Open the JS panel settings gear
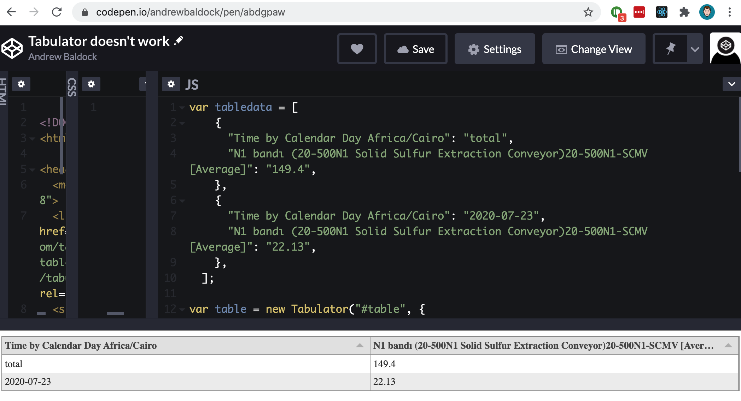741x401 pixels. pos(171,84)
